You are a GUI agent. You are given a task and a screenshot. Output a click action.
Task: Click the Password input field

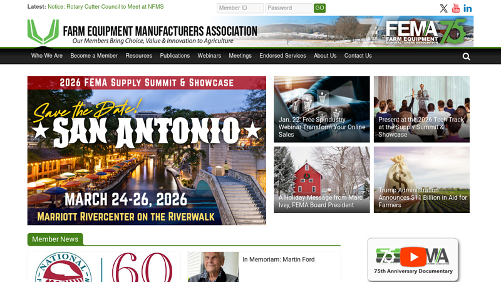(289, 8)
